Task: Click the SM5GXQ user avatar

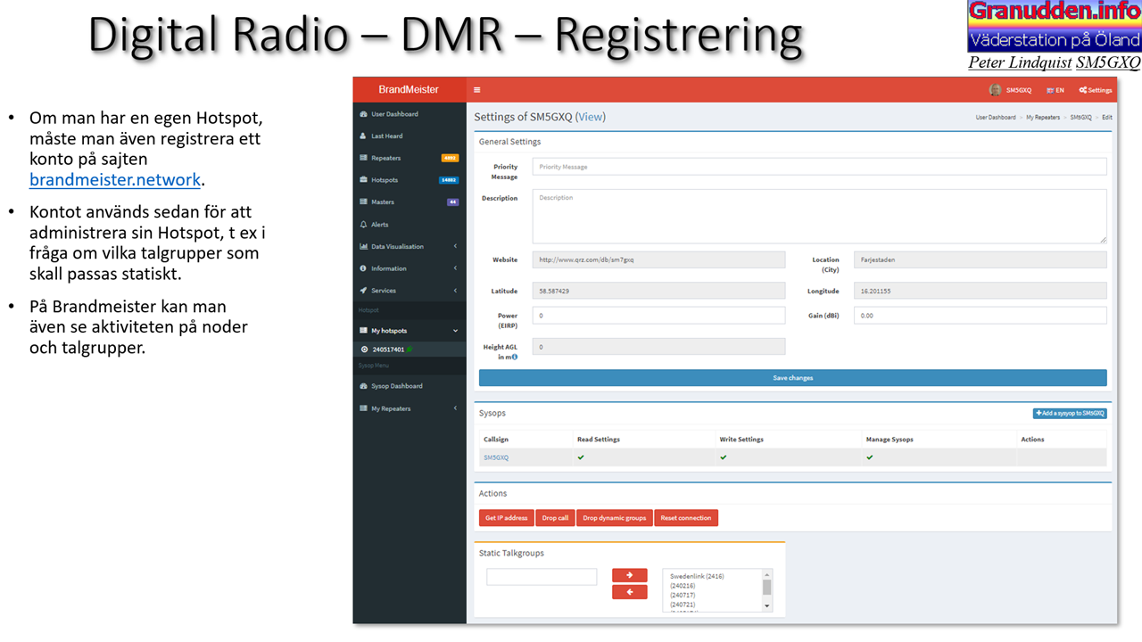Action: pyautogui.click(x=995, y=90)
